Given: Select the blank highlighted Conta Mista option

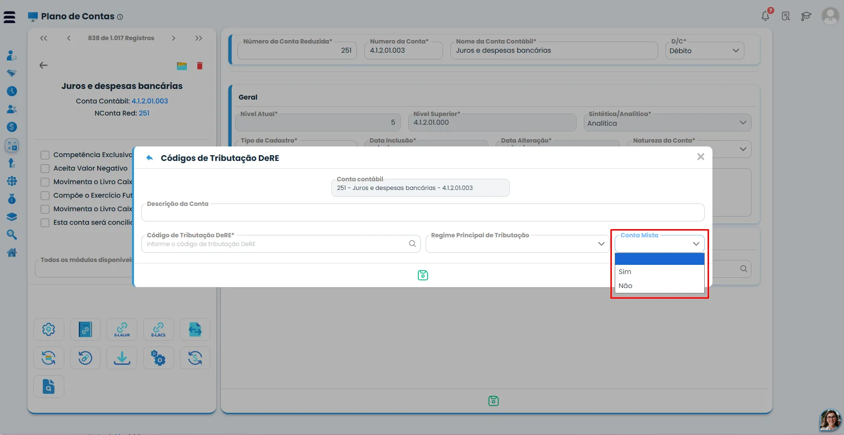Looking at the screenshot, I should coord(659,259).
